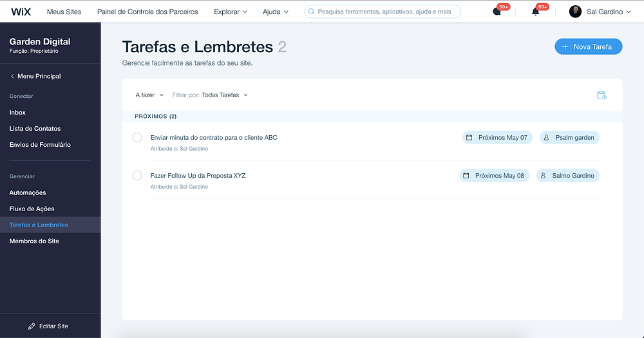This screenshot has height=338, width=644.
Task: Expand the Explorar dropdown menu
Action: pyautogui.click(x=231, y=12)
